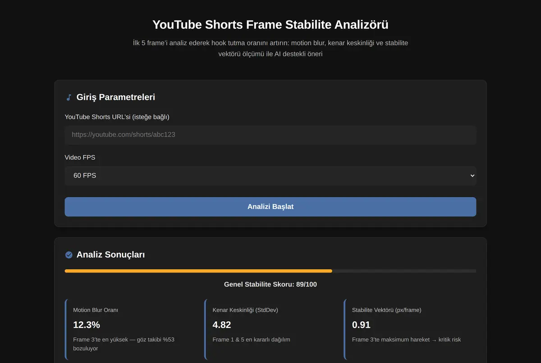The image size is (541, 363).
Task: Click the page title YouTube Shorts Frame Stabilite Analizörü
Action: (270, 24)
